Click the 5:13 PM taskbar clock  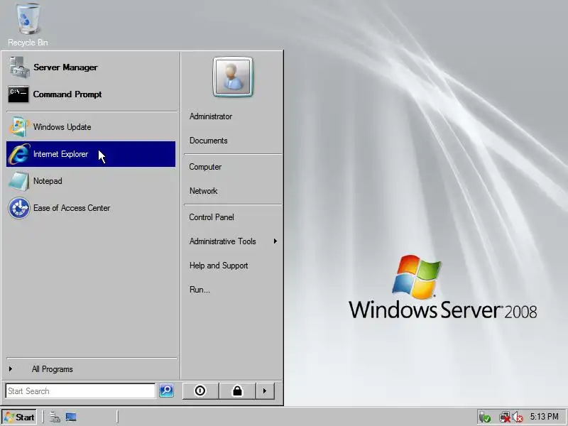tap(544, 417)
